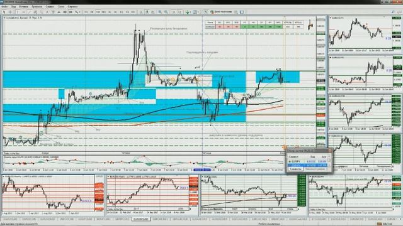Open the green plus indicators list

click(x=188, y=12)
